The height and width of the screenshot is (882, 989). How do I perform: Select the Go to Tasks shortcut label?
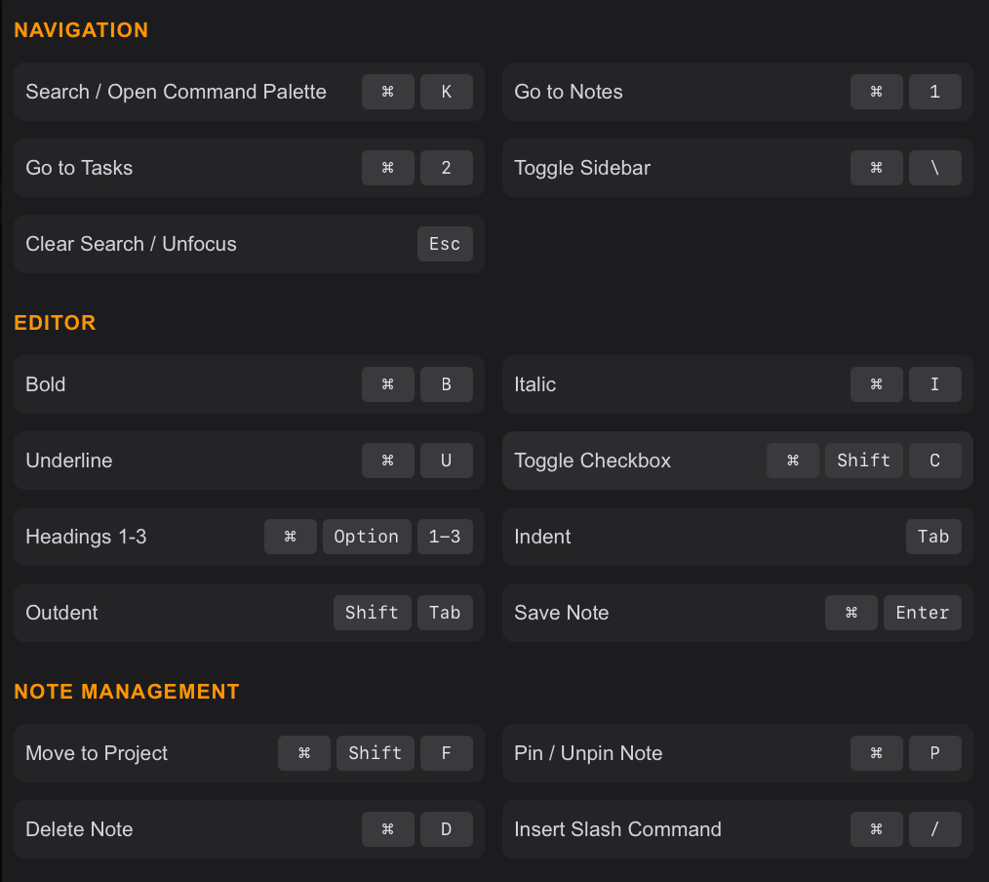coord(79,168)
